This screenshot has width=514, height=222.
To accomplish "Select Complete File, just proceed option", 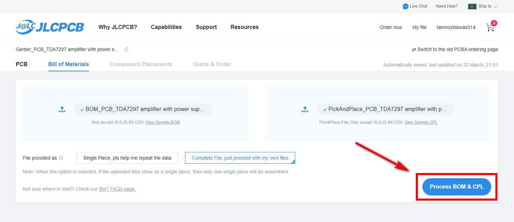I will (240, 158).
